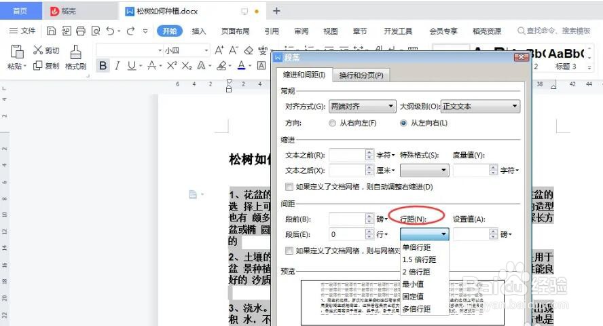
Task: Choose 2 倍行距 from line spacing list
Action: coord(424,272)
